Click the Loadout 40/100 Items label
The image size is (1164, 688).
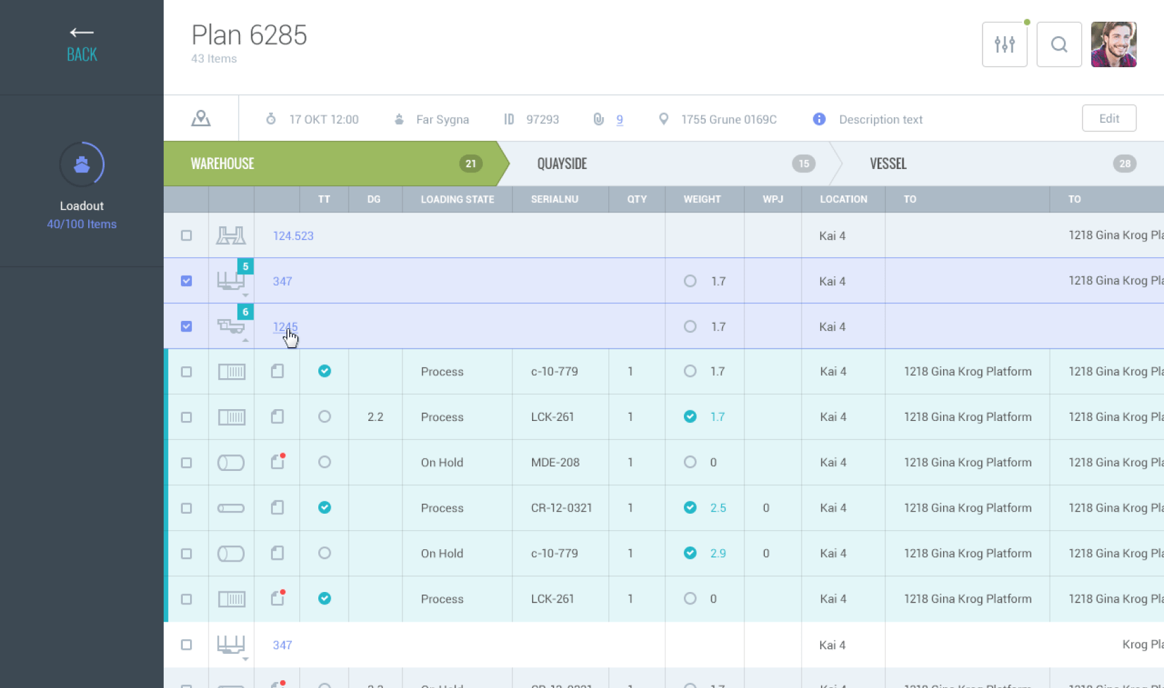(82, 224)
